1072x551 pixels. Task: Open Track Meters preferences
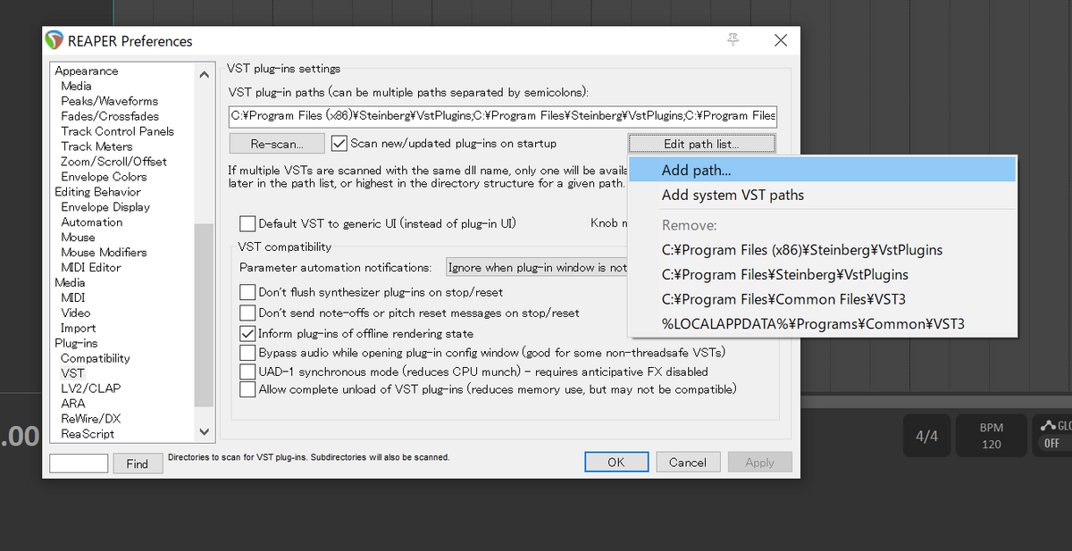point(96,146)
